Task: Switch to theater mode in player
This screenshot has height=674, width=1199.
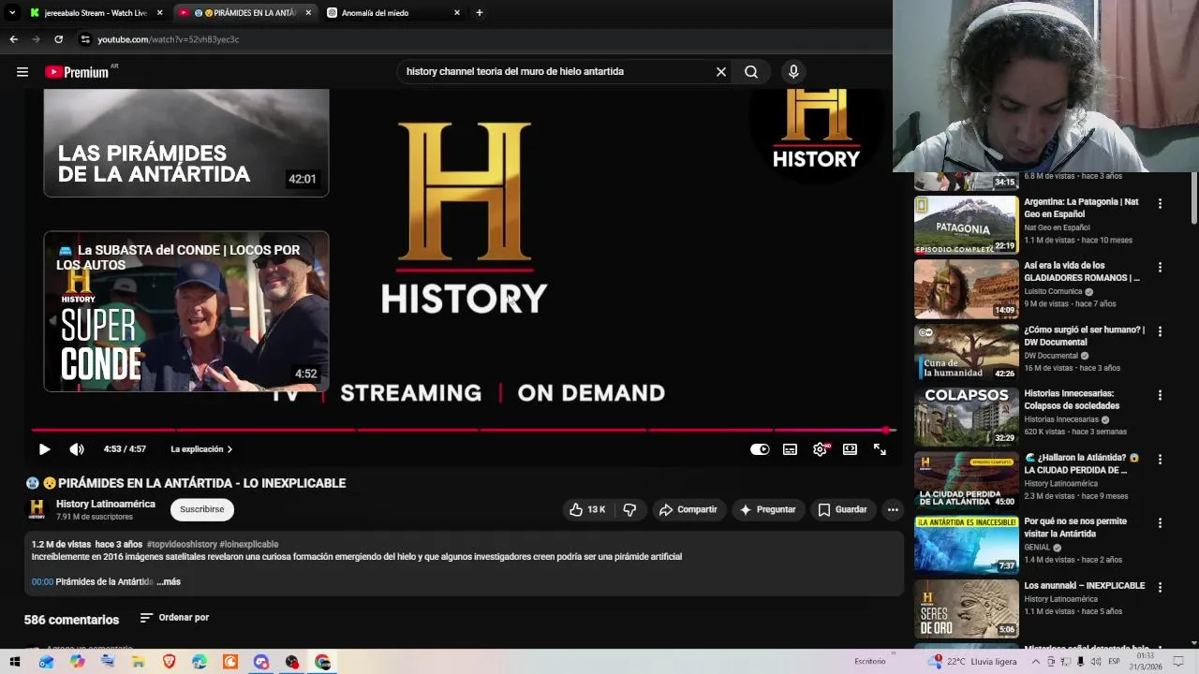Action: pos(850,449)
